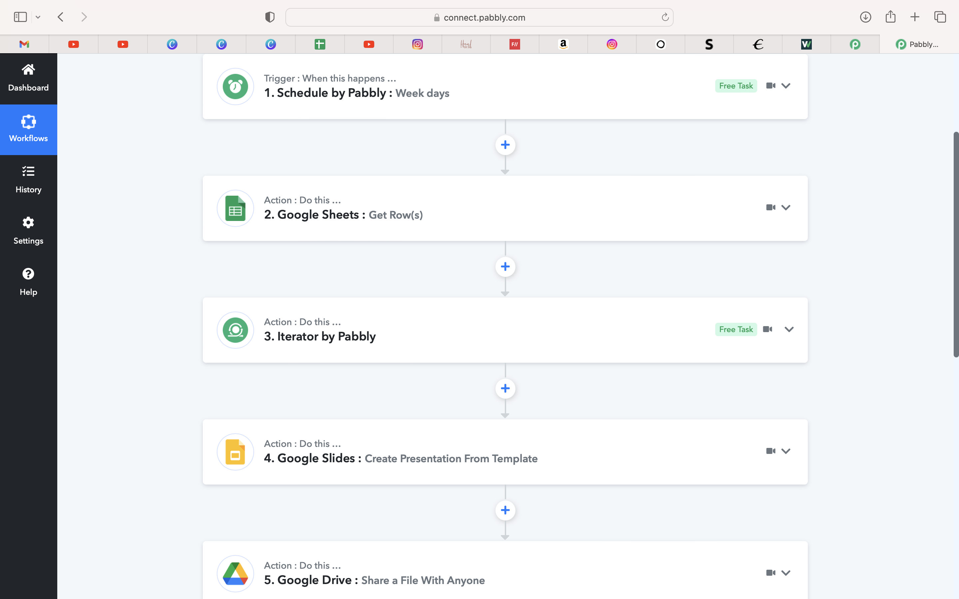959x599 pixels.
Task: Open Help in the sidebar
Action: tap(28, 283)
